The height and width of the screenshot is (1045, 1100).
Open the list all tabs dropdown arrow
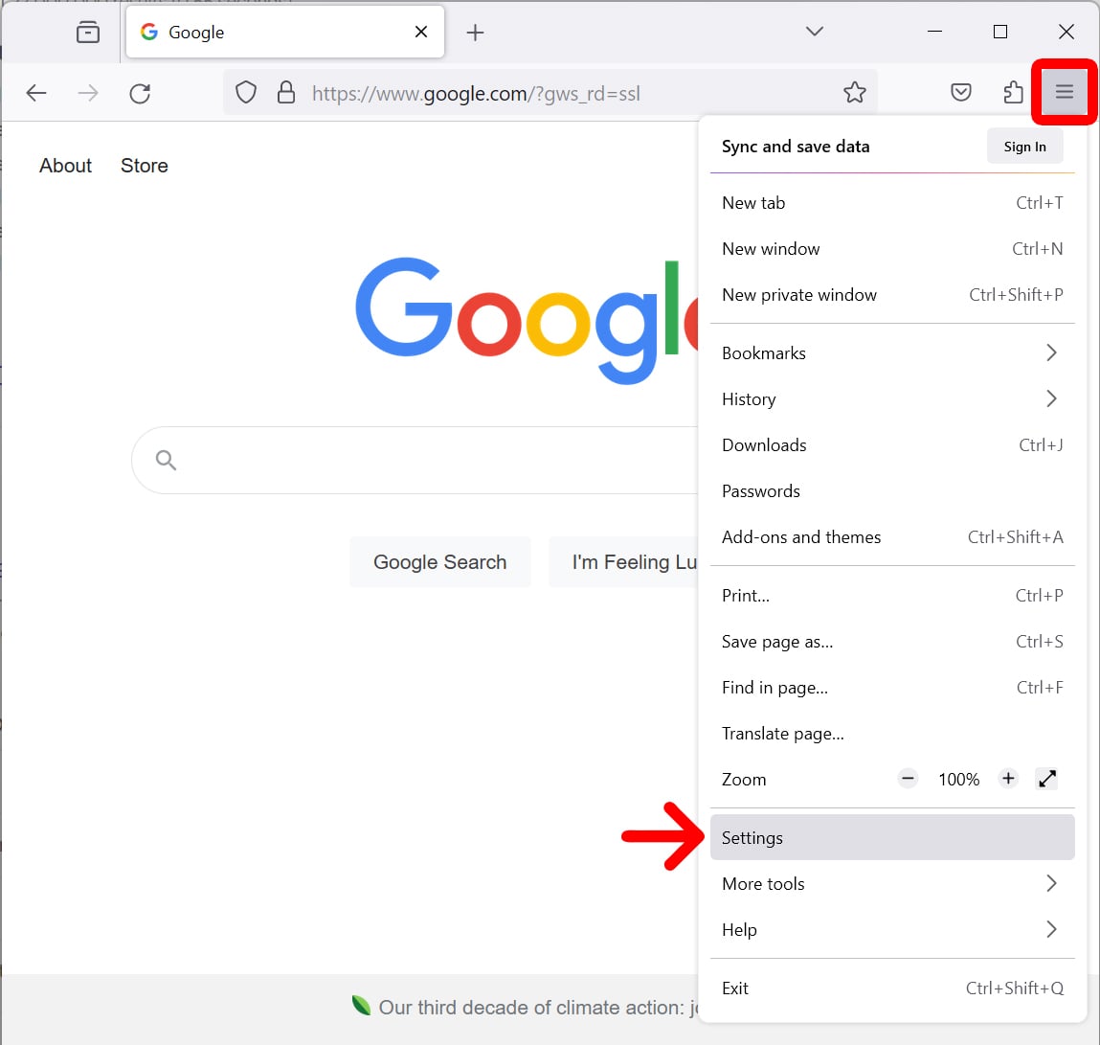(x=814, y=32)
